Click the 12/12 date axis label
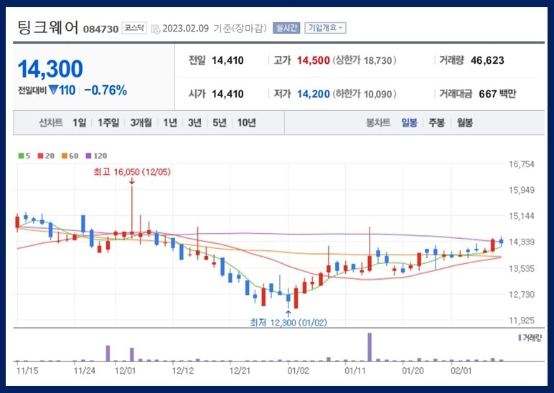This screenshot has height=393, width=554. coord(183,371)
